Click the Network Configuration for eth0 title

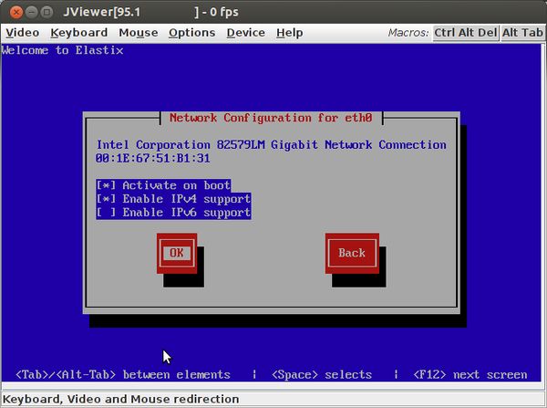271,118
